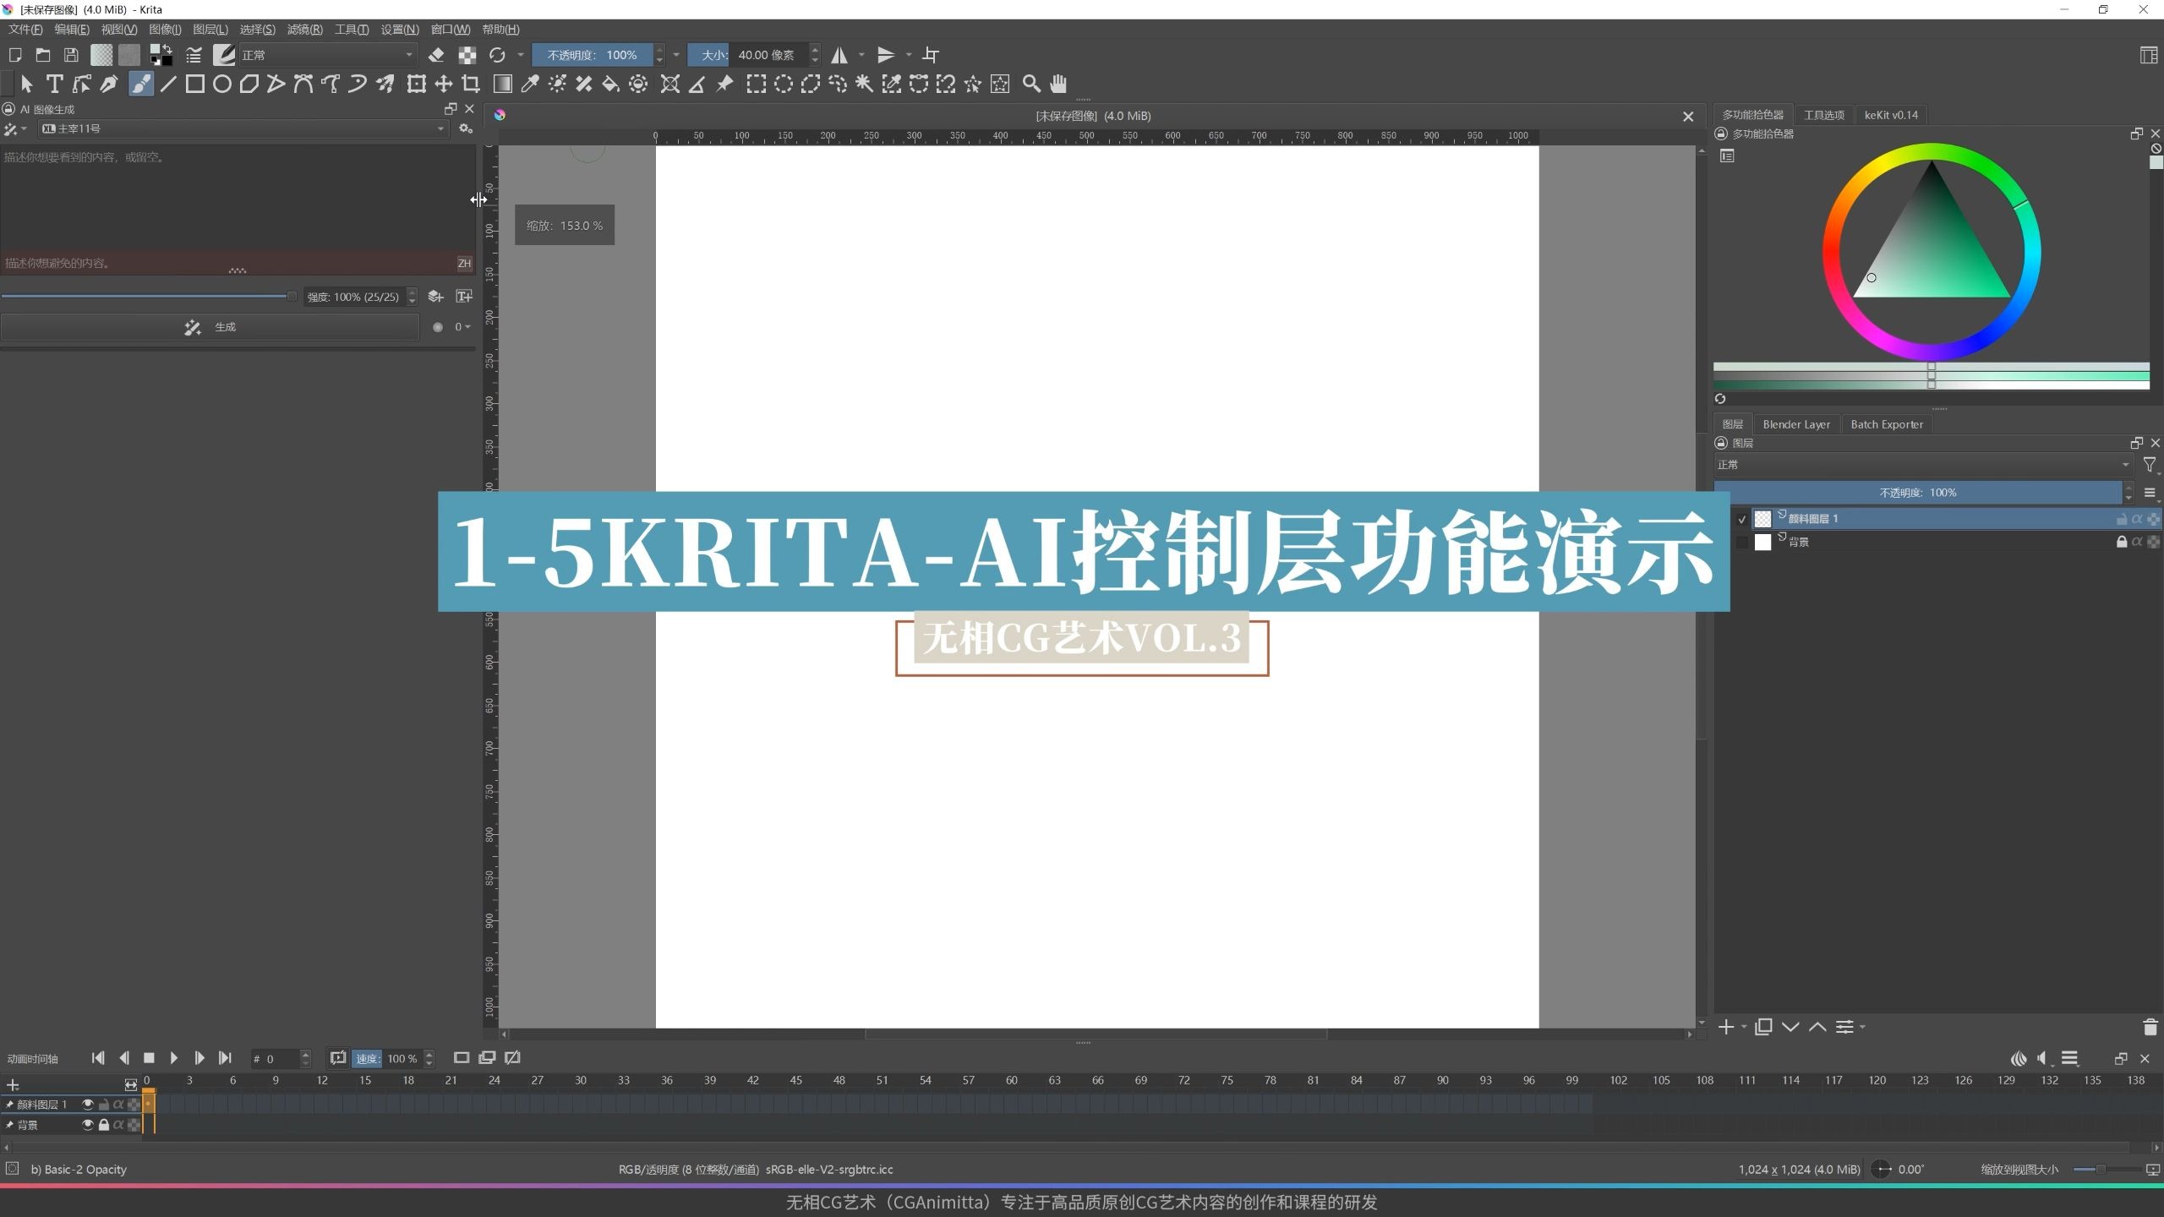Toggle eye of 背景 in timeline
The width and height of the screenshot is (2164, 1217).
coord(87,1125)
